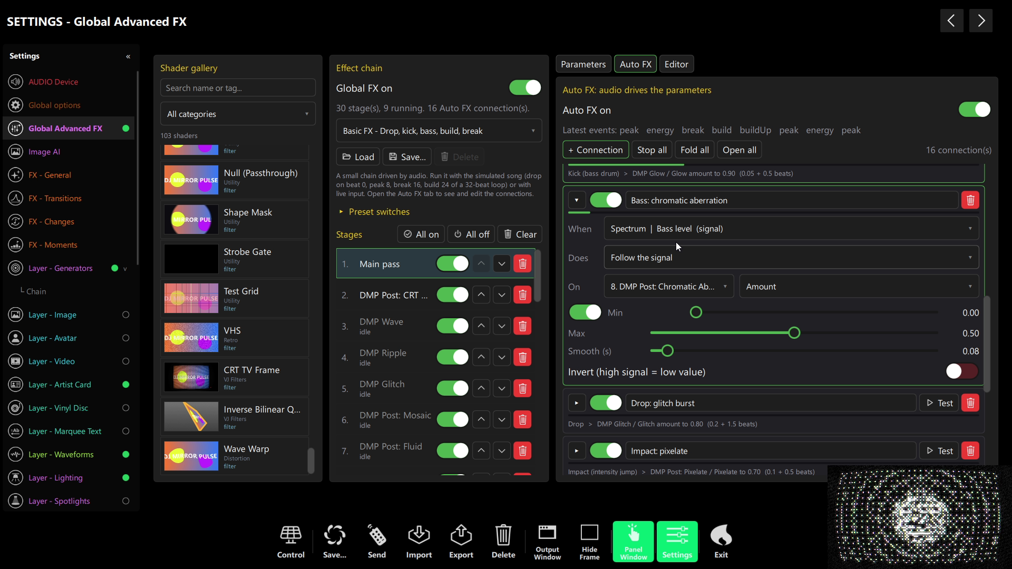Expand the Impact: pixelate connection
Image resolution: width=1012 pixels, height=569 pixels.
[x=576, y=451]
